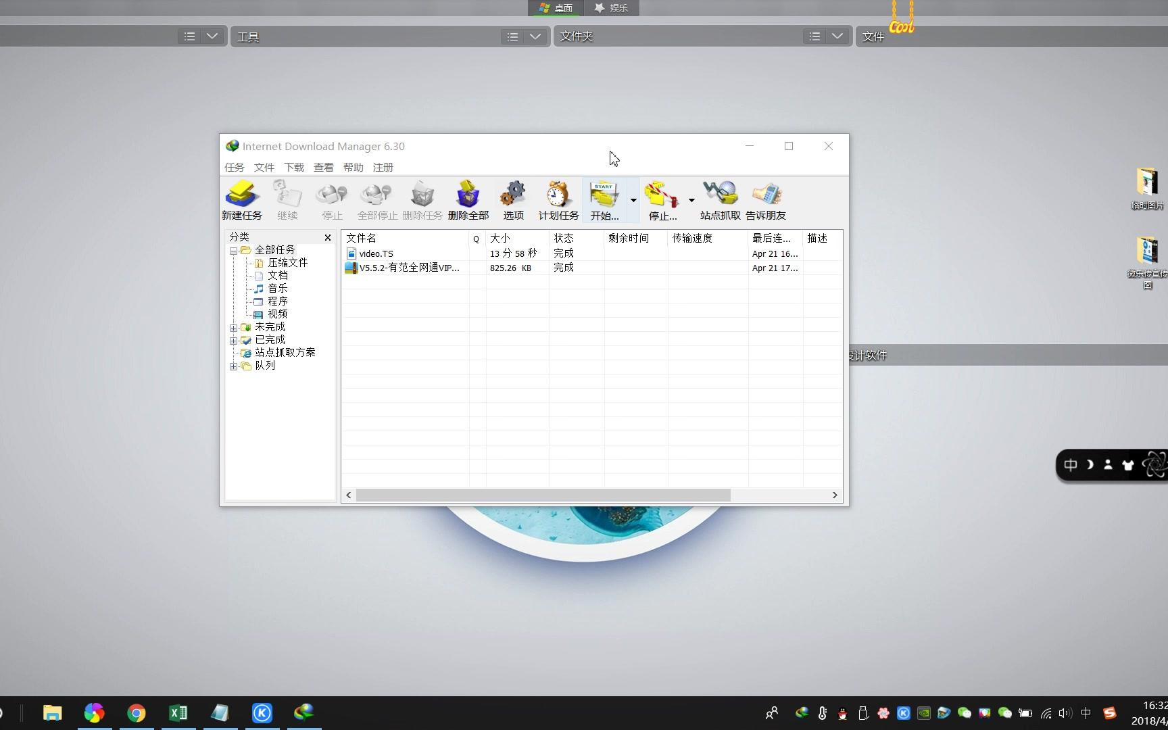Click the Q column header
The image size is (1168, 730).
coord(477,238)
